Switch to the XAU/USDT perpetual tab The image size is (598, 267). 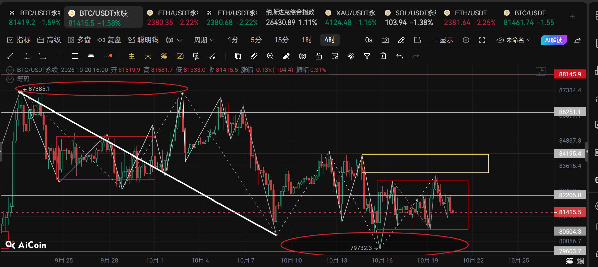(351, 17)
